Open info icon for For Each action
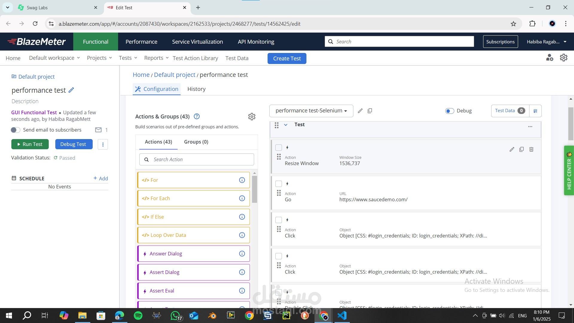Screen dimensions: 574x323 point(242,199)
